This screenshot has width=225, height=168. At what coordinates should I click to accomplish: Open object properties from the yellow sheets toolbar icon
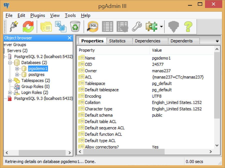46,27
